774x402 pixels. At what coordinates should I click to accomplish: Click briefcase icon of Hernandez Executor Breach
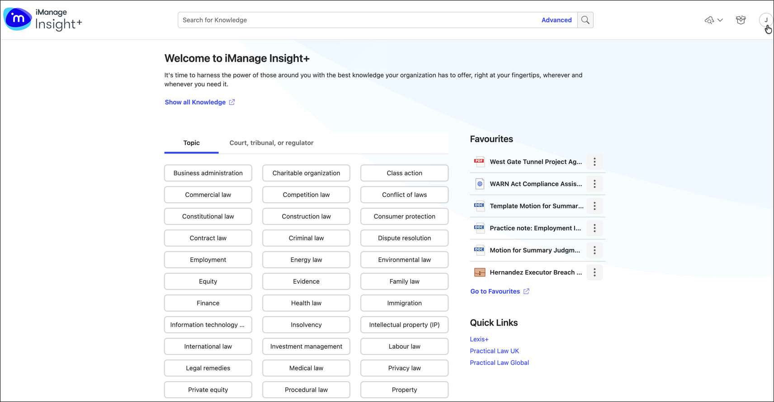tap(479, 272)
